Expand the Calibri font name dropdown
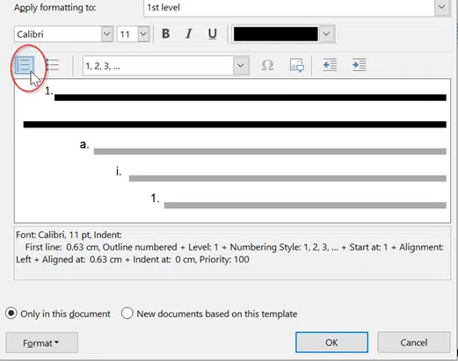Image resolution: width=458 pixels, height=361 pixels. coord(107,34)
